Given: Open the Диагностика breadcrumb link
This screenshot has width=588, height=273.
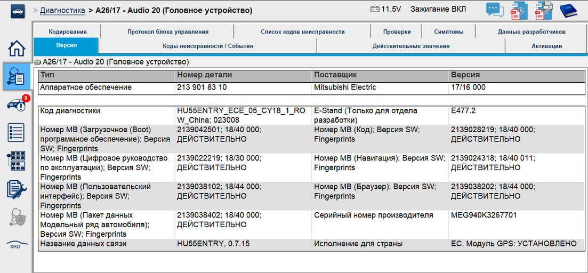Looking at the screenshot, I should point(62,11).
